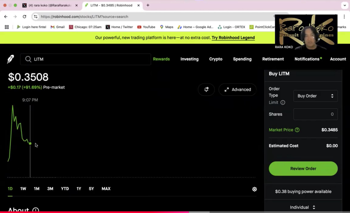350x213 pixels.
Task: Open PointClickCare bookmark
Action: pyautogui.click(x=262, y=27)
